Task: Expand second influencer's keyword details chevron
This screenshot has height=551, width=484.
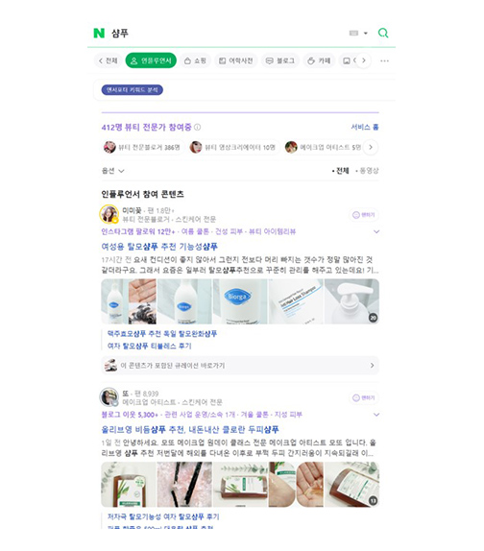Action: click(376, 415)
